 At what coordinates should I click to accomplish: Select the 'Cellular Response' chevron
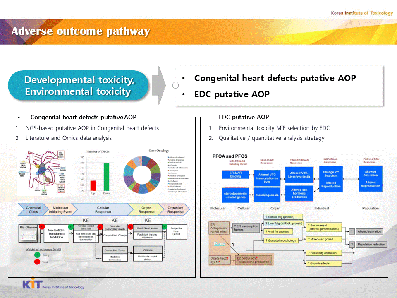103,209
